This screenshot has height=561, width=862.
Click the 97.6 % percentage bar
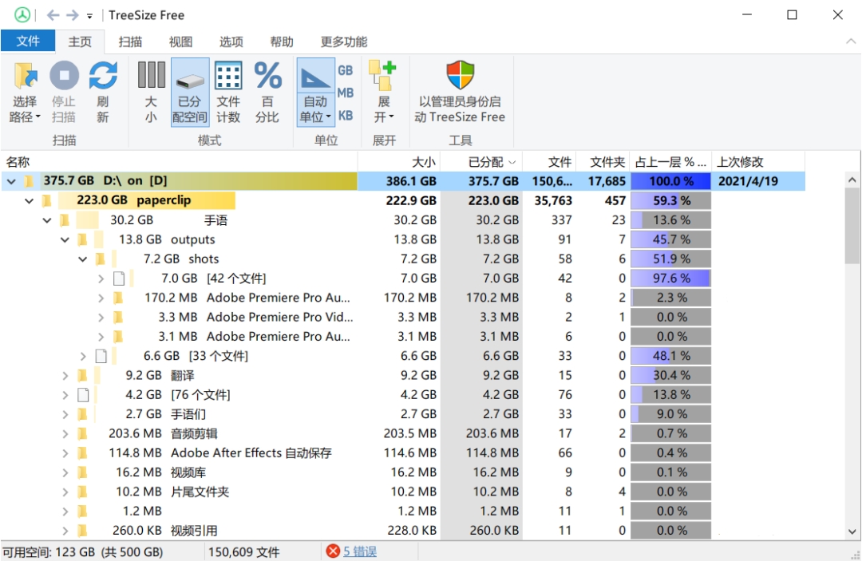point(670,279)
